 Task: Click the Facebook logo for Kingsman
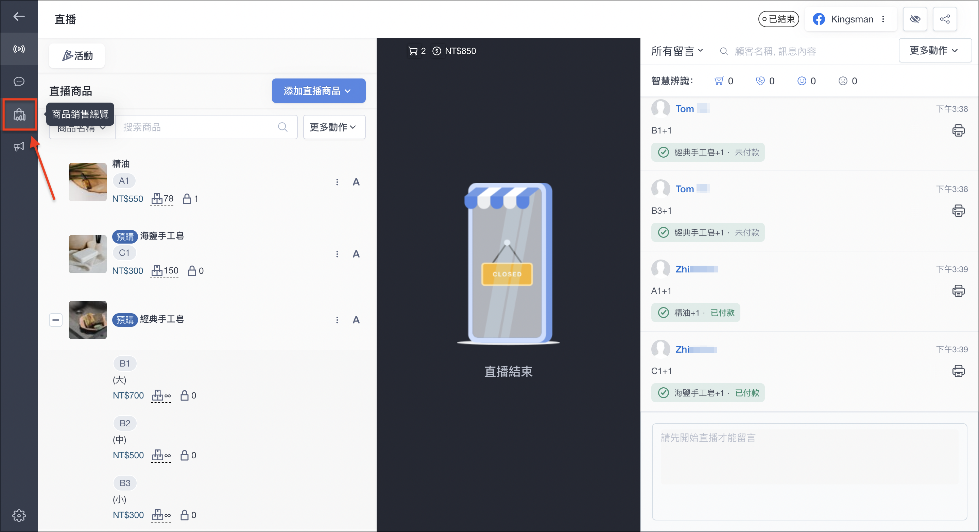pyautogui.click(x=819, y=19)
